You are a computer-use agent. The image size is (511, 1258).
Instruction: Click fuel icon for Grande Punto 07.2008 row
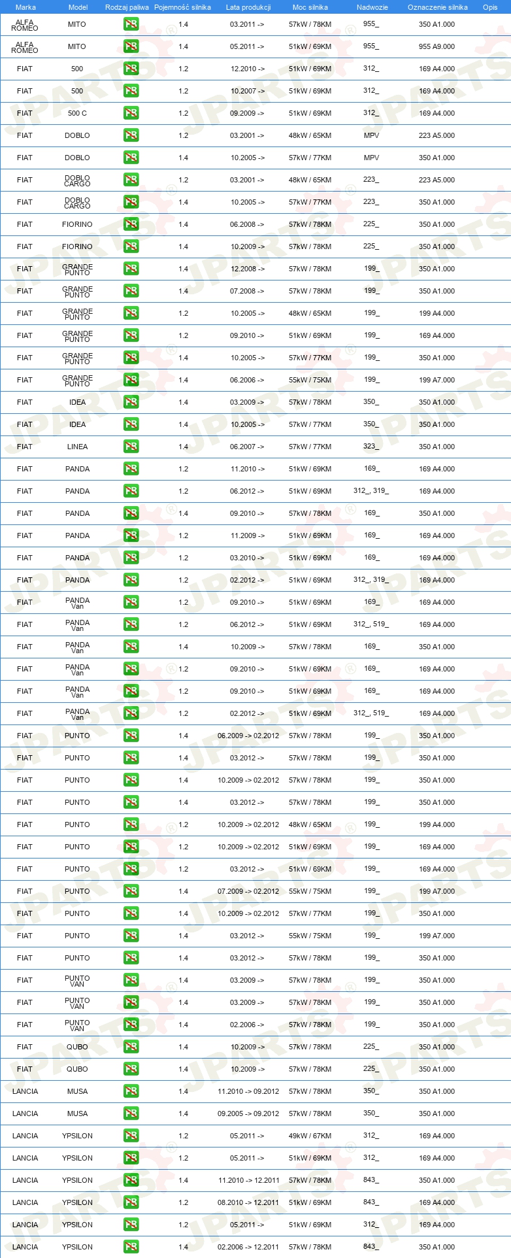point(131,291)
